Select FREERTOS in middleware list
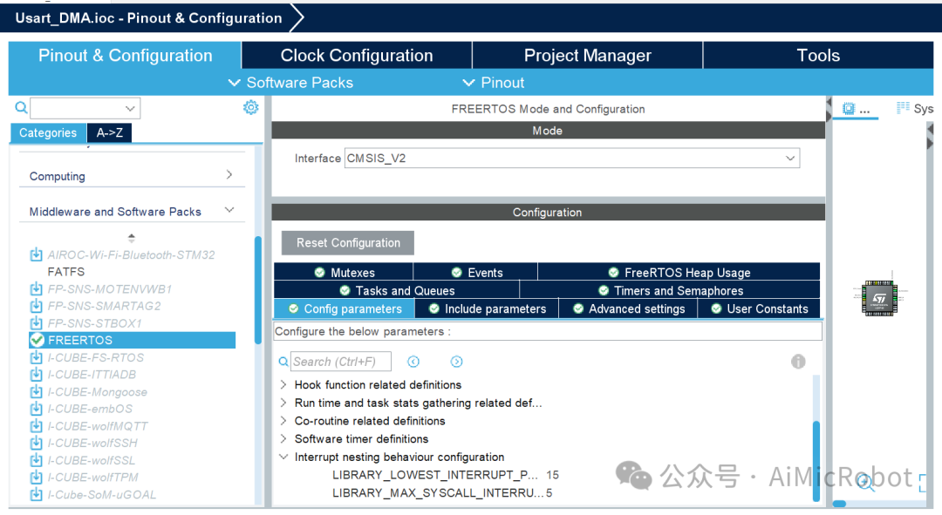 (133, 340)
